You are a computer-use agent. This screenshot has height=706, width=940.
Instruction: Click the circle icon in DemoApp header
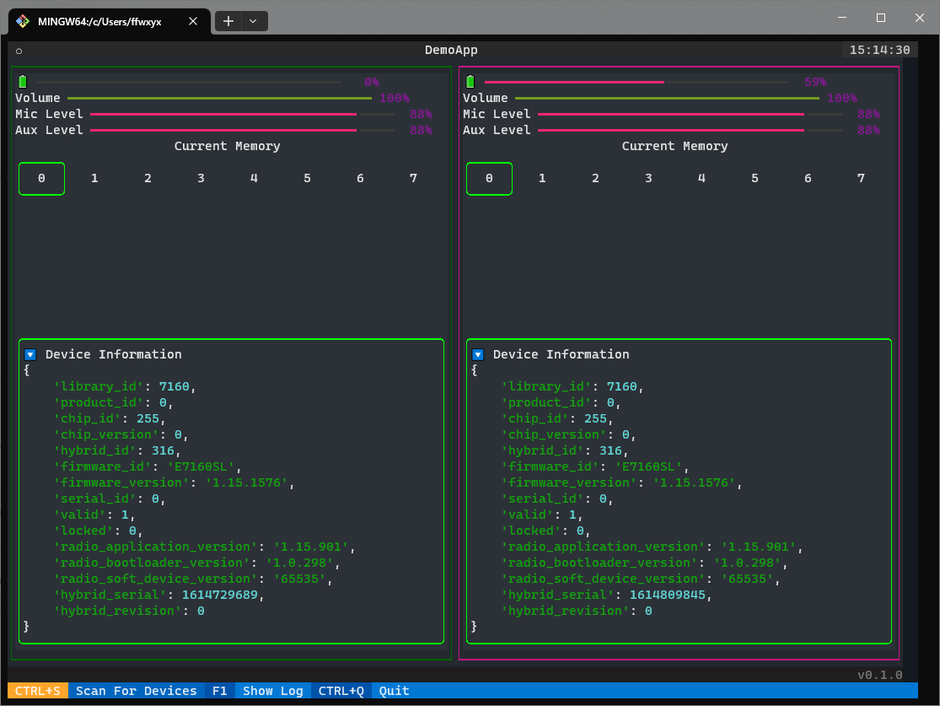(19, 51)
